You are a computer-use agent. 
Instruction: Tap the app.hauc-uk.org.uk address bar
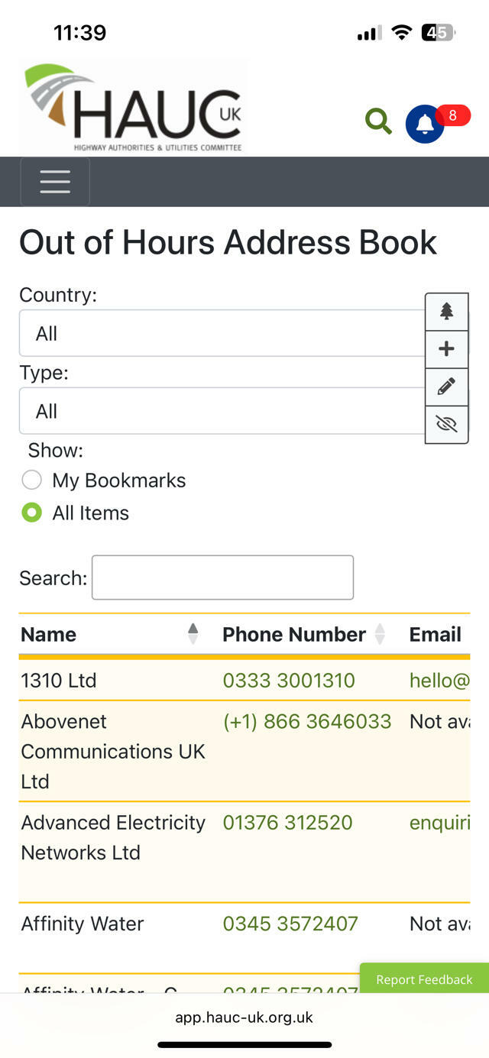point(244,1018)
